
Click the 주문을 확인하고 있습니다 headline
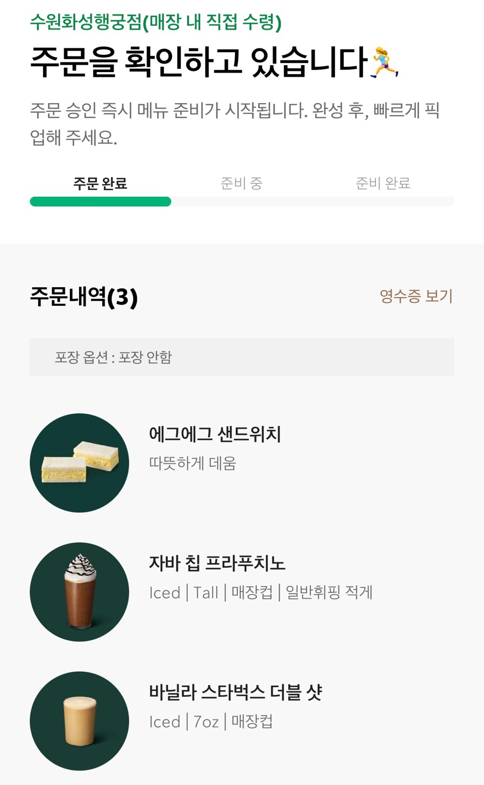pyautogui.click(x=199, y=61)
